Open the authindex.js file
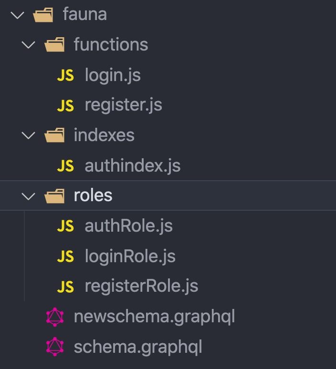This screenshot has height=369, width=336. tap(133, 166)
